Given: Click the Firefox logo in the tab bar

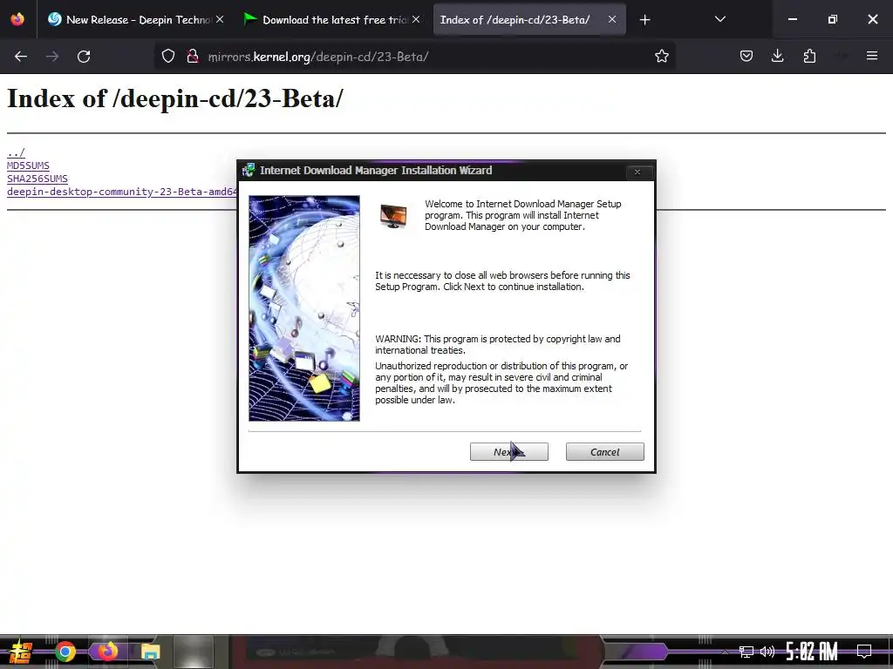Looking at the screenshot, I should coord(17,19).
